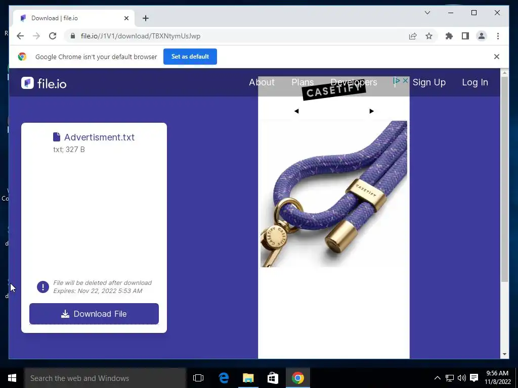Screen dimensions: 518x388
Task: Close the Casetify ad with X
Action: 405,80
